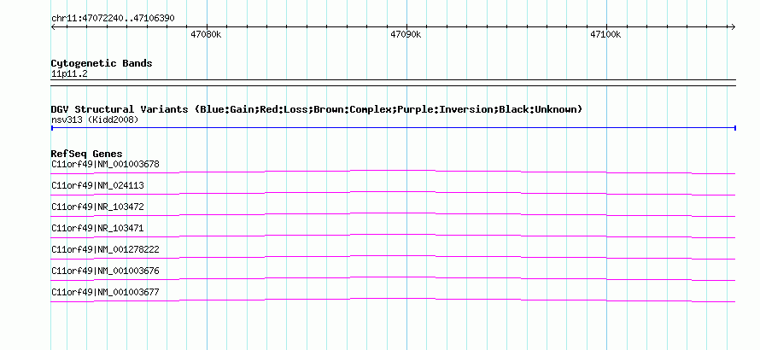The width and height of the screenshot is (760, 350).
Task: Select the RefSeq Genes track title
Action: (x=86, y=154)
